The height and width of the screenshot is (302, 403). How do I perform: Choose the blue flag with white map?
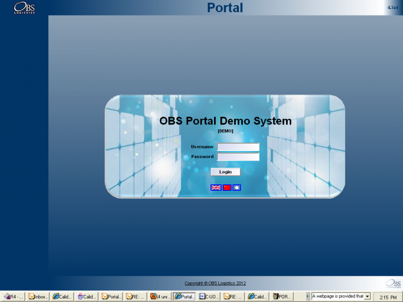[x=237, y=187]
